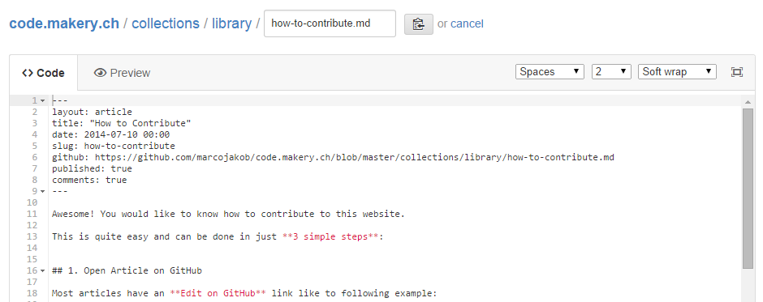Image resolution: width=763 pixels, height=302 pixels.
Task: Select the Code tab
Action: (43, 73)
